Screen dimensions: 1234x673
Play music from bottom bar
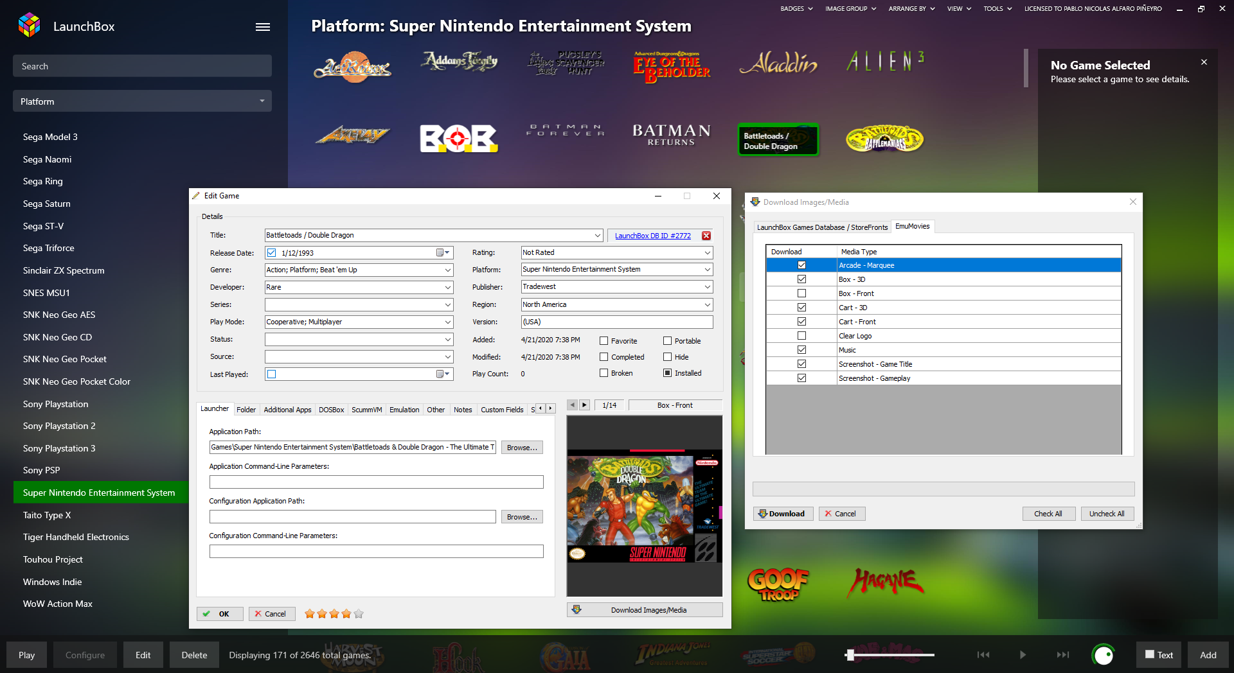coord(1023,655)
